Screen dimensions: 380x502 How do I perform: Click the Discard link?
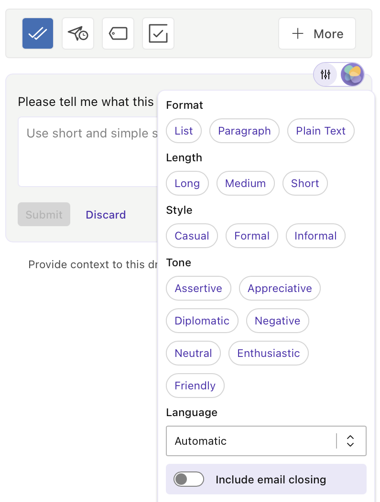coord(106,215)
